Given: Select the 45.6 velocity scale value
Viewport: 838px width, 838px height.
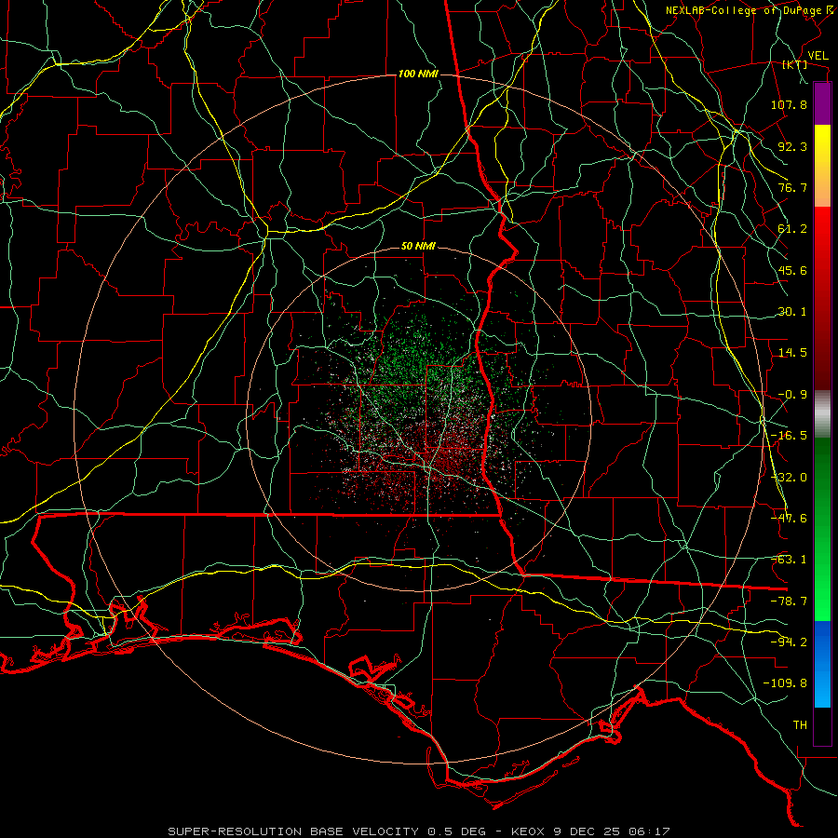Looking at the screenshot, I should coord(792,270).
